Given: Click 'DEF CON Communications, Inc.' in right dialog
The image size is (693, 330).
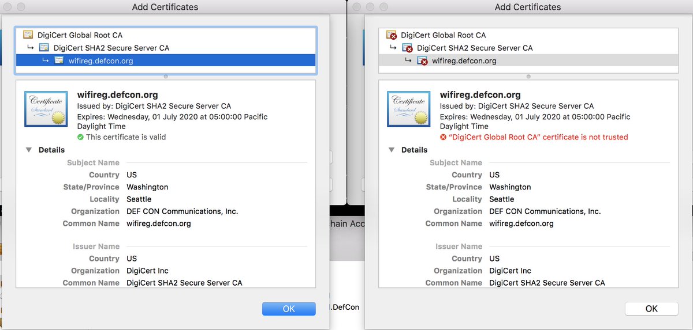Looking at the screenshot, I should point(545,211).
